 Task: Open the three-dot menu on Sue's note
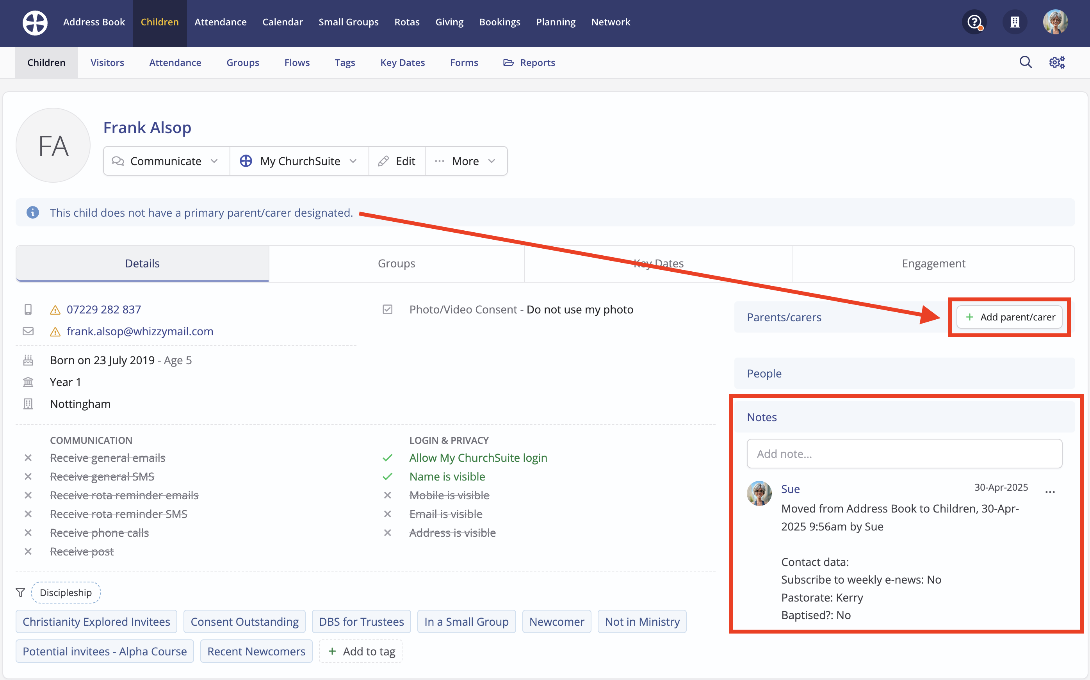point(1050,491)
